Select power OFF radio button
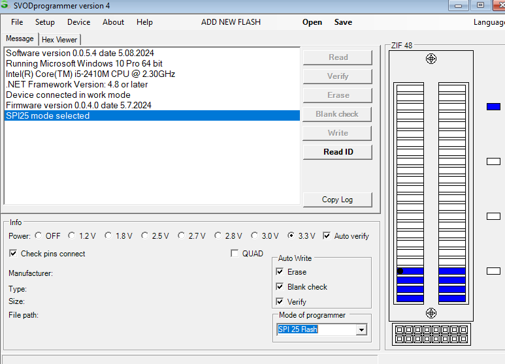505x364 pixels. pos(39,235)
